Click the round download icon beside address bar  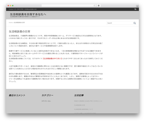tap(99, 5)
